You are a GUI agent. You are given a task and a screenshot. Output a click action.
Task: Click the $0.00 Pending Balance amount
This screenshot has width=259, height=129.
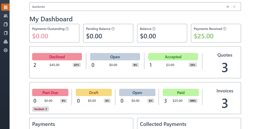click(94, 36)
